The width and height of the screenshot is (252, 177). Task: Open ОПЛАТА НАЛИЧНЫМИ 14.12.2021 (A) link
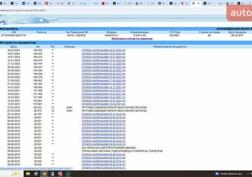click(x=103, y=87)
